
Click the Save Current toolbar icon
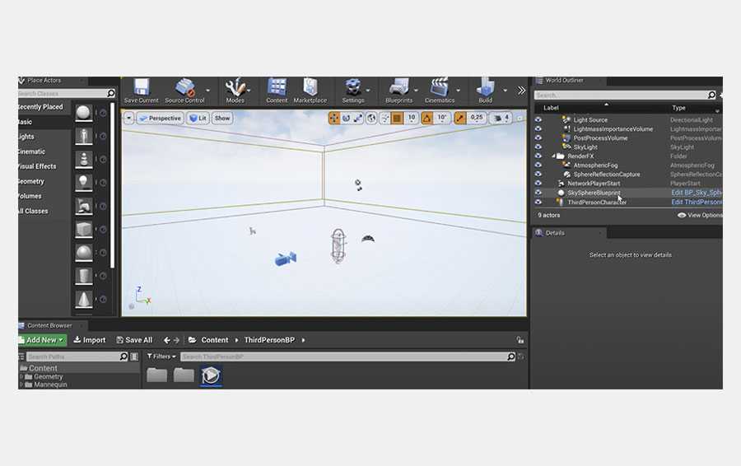coord(141,88)
